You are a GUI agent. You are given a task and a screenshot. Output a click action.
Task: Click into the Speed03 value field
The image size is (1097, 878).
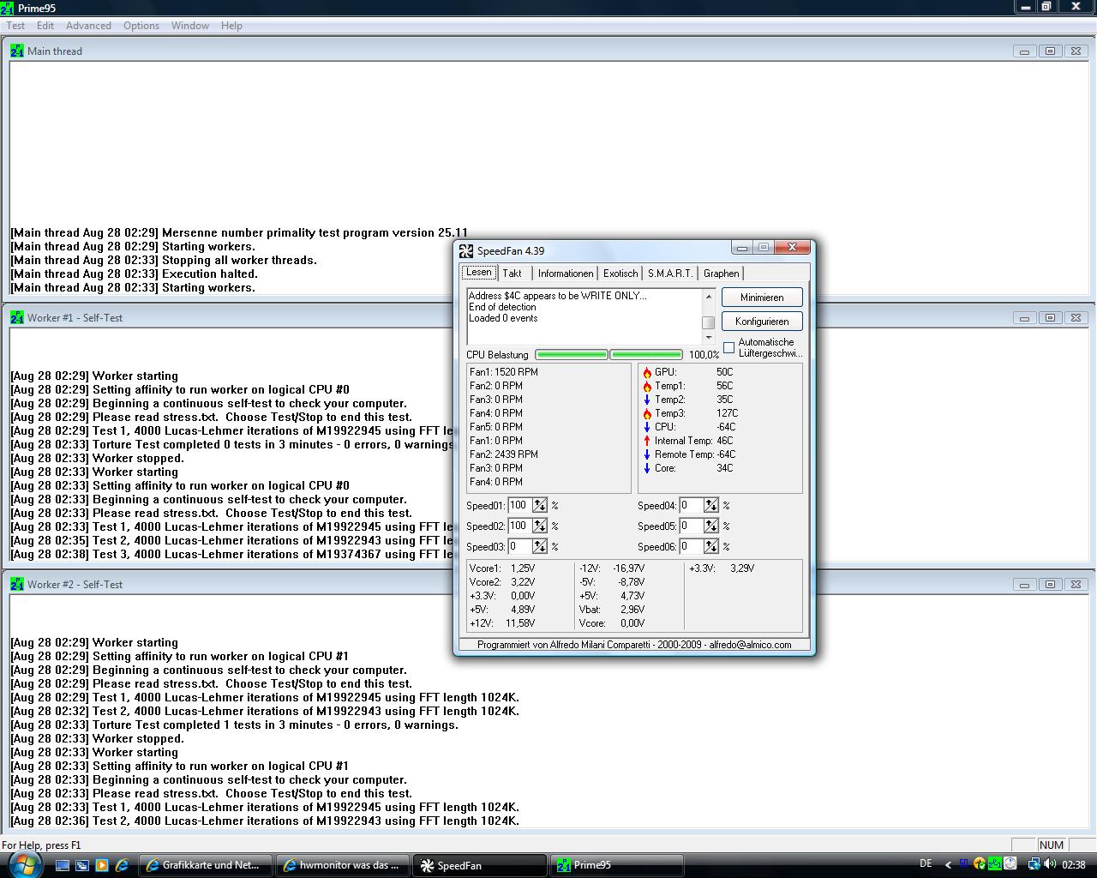pyautogui.click(x=519, y=547)
